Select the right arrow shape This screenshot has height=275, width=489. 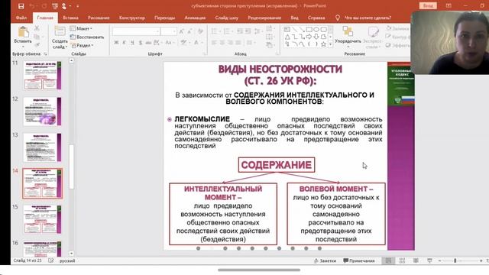point(309,37)
